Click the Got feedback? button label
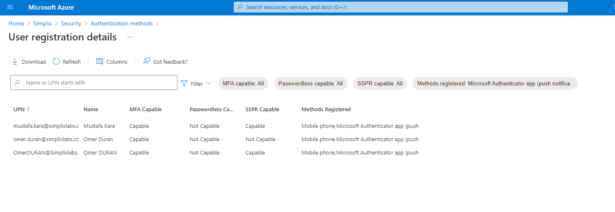The image size is (615, 212). (x=170, y=62)
